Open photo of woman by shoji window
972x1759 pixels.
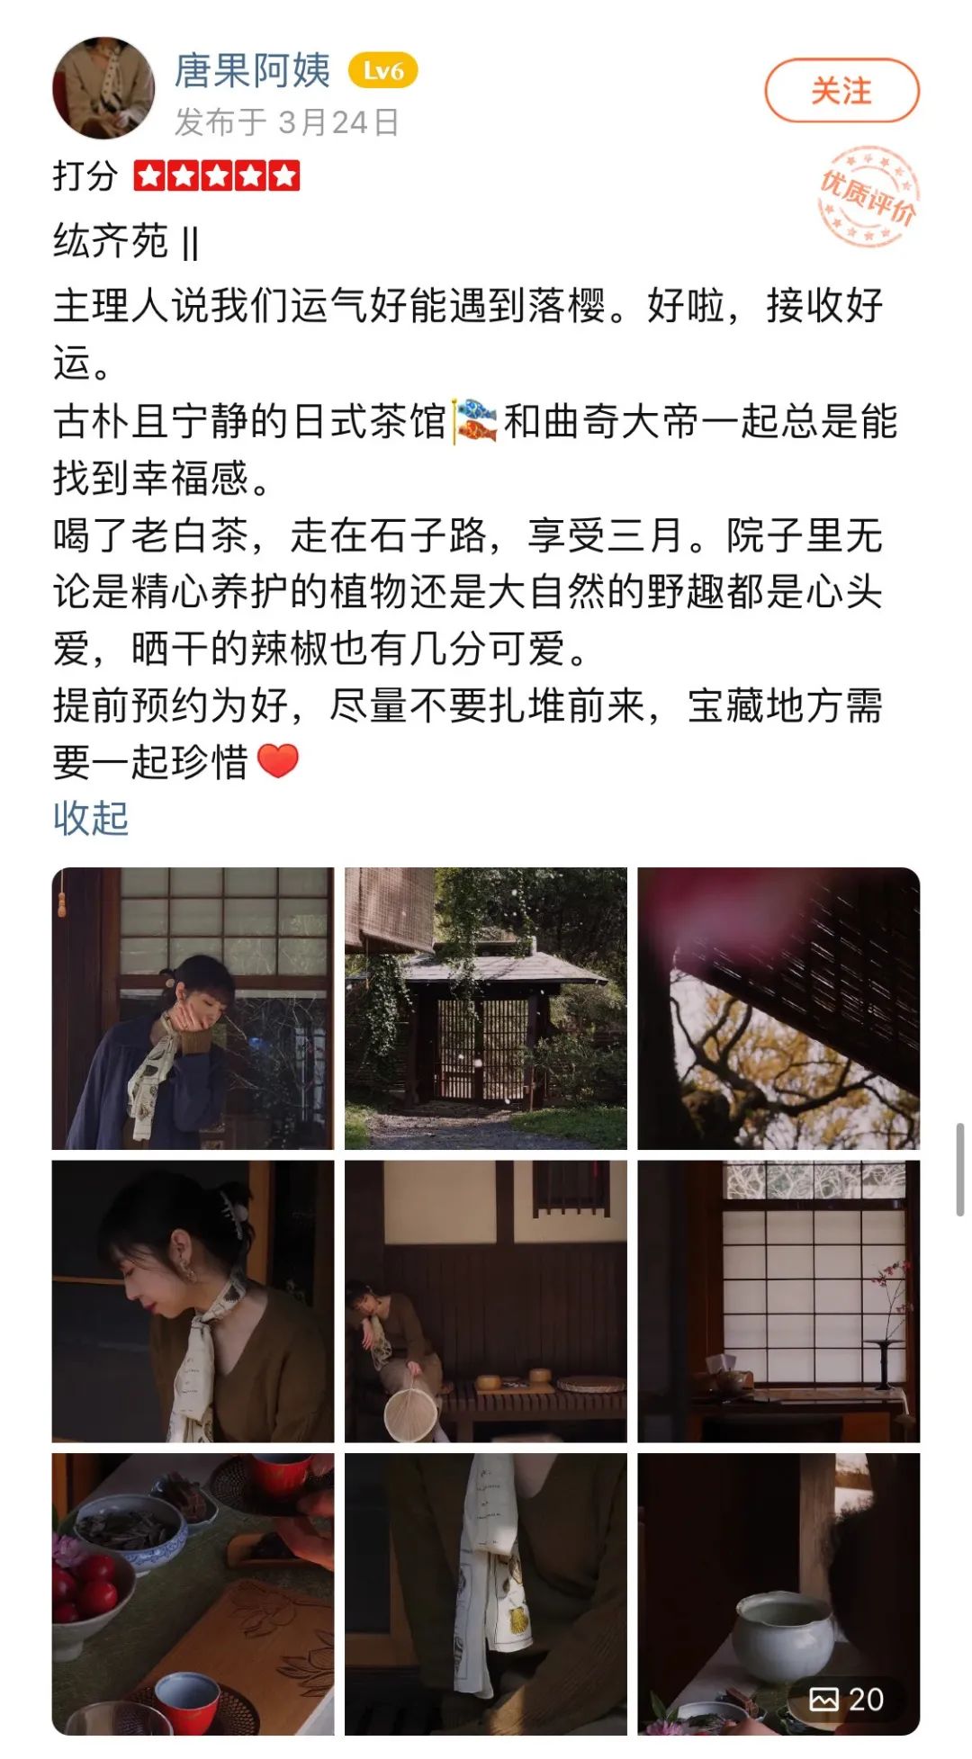tap(193, 1009)
